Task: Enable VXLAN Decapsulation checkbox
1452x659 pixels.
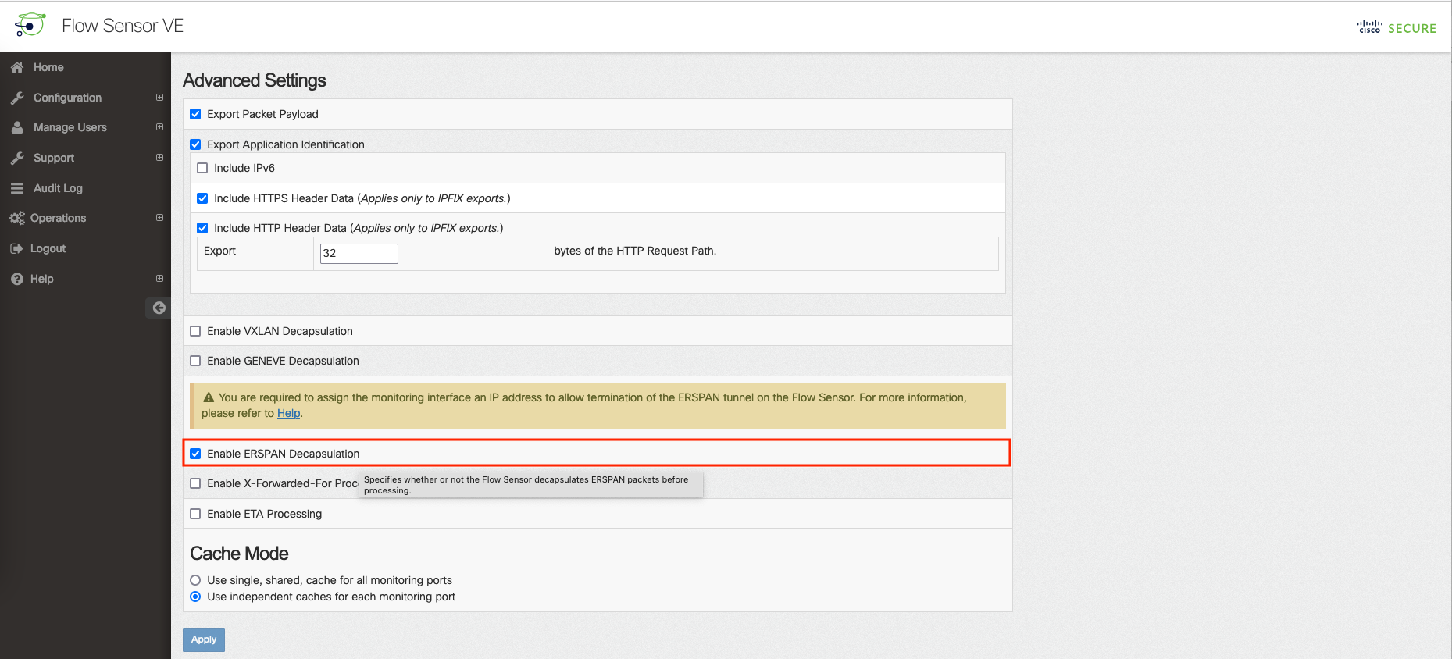Action: [195, 331]
